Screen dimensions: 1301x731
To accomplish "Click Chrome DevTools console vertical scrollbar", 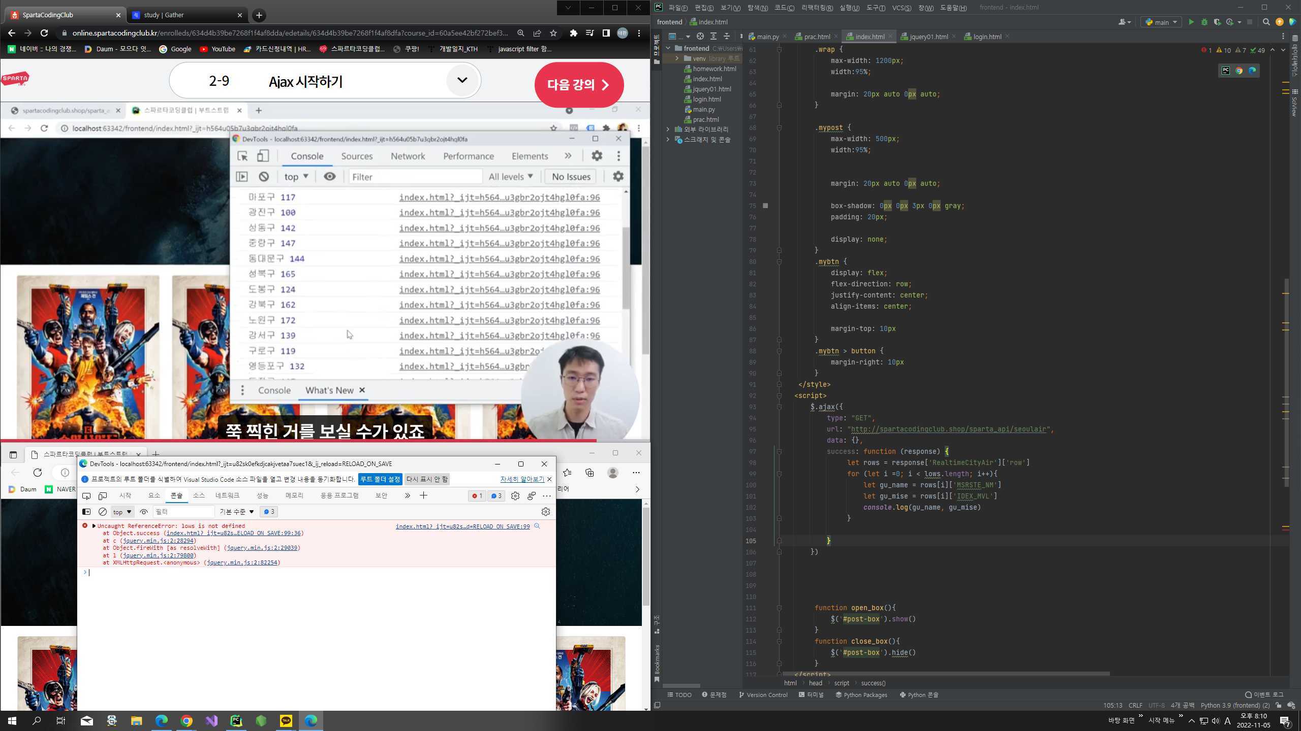I will pyautogui.click(x=626, y=268).
